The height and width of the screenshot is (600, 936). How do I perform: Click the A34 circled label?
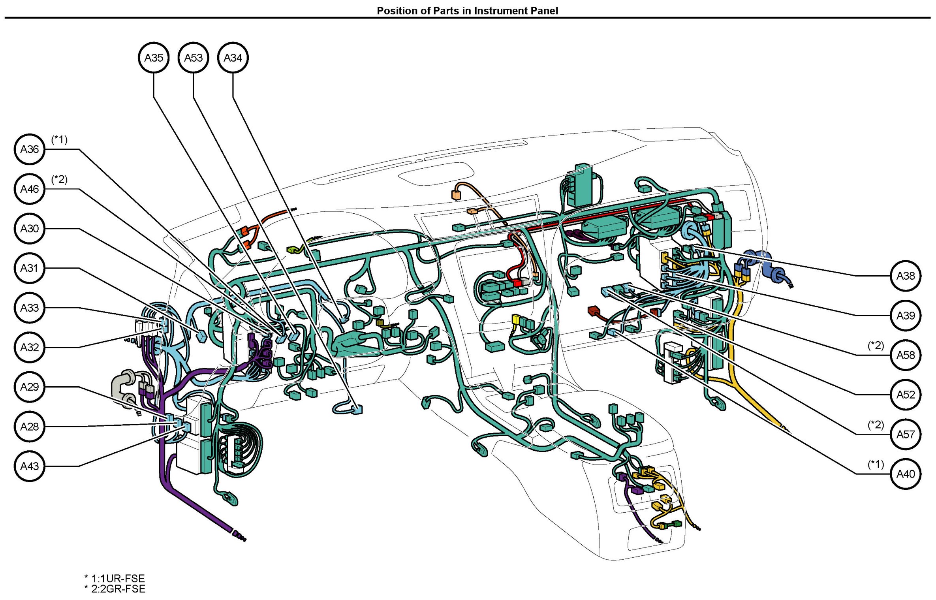click(233, 58)
